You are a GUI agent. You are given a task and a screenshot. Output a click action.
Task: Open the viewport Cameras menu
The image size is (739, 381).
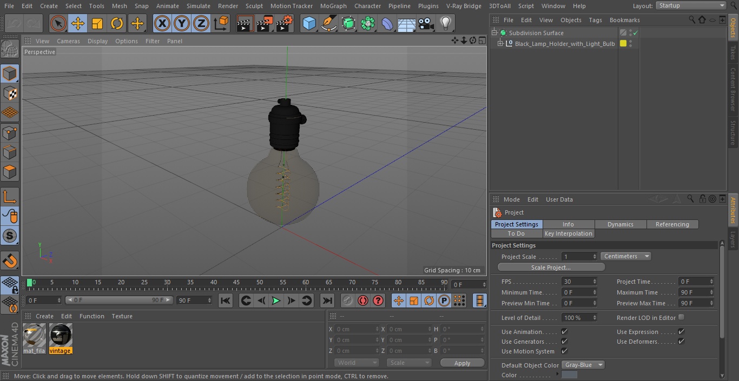coord(68,41)
